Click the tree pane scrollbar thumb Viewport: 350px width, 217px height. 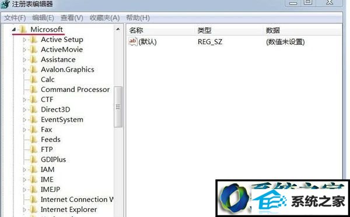118,107
